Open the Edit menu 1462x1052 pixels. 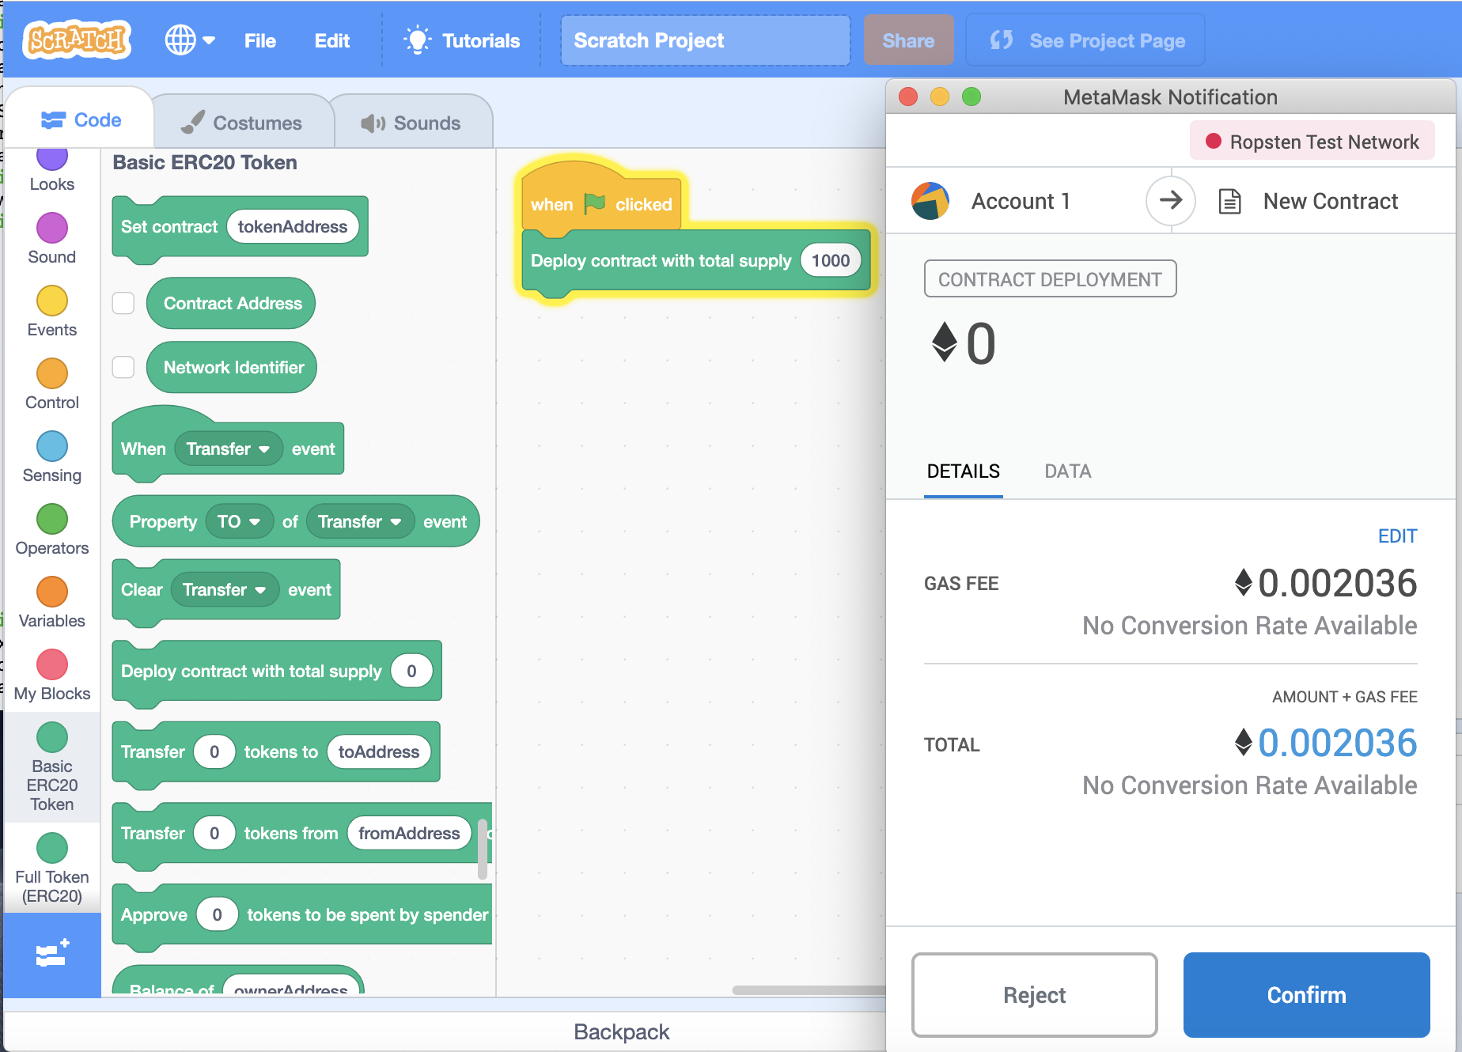click(x=331, y=40)
